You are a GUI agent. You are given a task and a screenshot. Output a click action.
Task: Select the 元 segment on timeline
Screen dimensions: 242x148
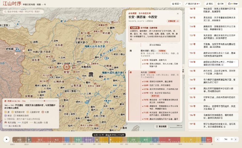[155, 140]
